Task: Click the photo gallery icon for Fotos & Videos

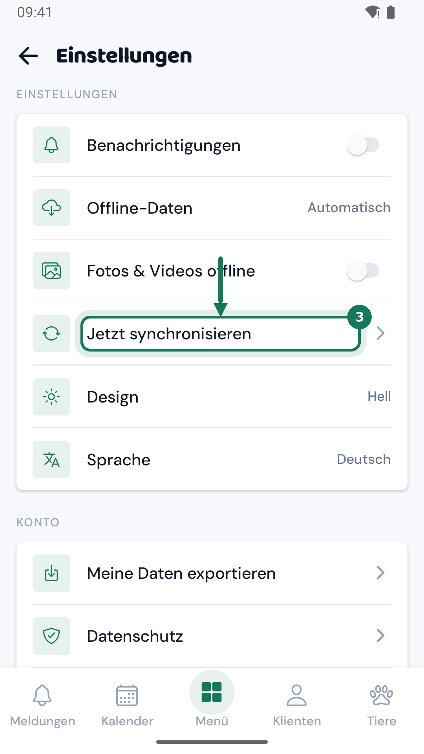Action: click(x=51, y=271)
